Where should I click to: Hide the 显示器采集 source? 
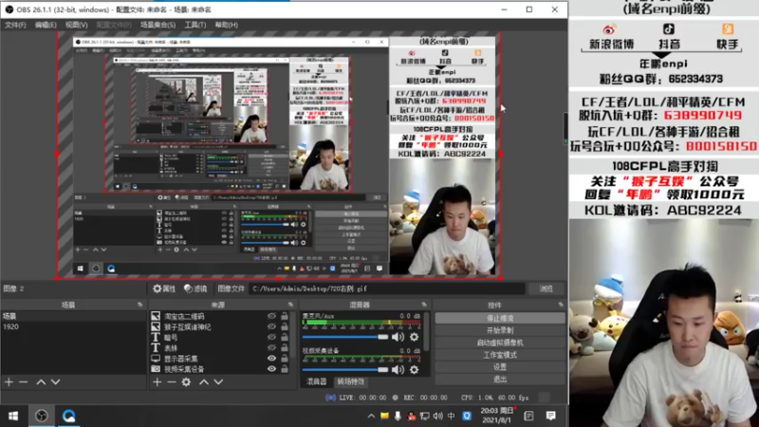(271, 359)
